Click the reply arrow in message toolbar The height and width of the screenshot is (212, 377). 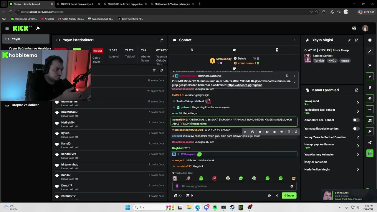(282, 132)
